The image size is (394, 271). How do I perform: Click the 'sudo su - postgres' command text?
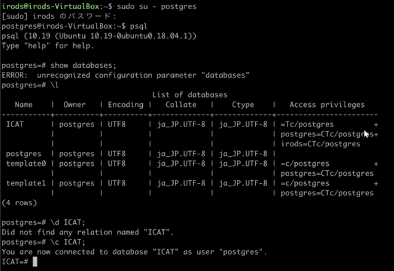(156, 7)
